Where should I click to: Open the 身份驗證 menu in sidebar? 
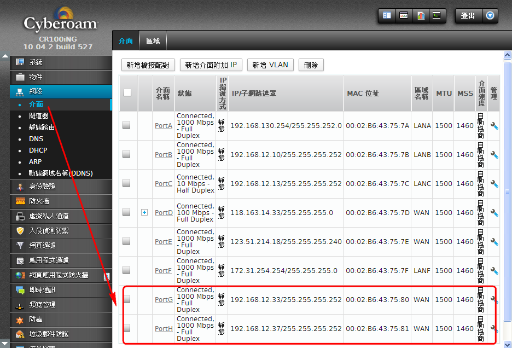[61, 187]
